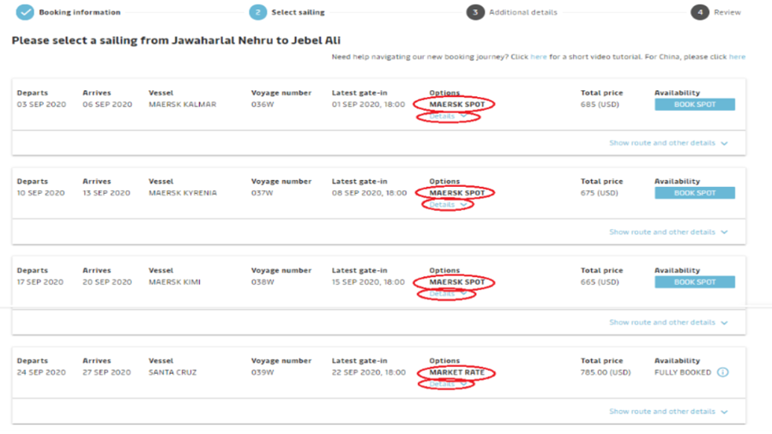
Task: Click gate-in time 01 SEP 2020, 18:00
Action: [368, 105]
